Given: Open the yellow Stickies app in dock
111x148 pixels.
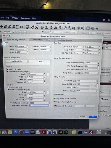Looking at the screenshot, I should coord(74,132).
